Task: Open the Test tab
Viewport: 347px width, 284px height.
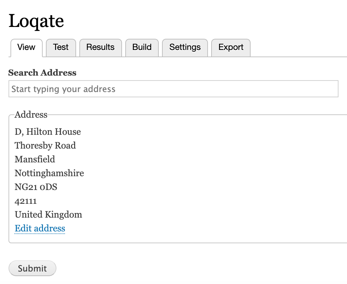Action: [x=61, y=47]
